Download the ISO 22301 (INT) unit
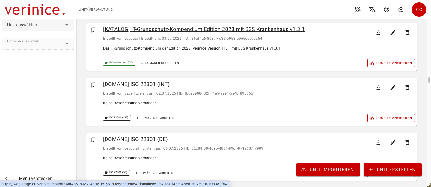The width and height of the screenshot is (431, 187). (378, 87)
